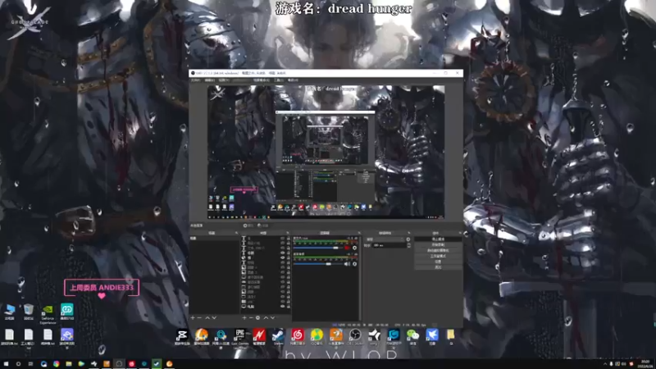Open the second mixer channel's gear settings
This screenshot has width=656, height=369.
pos(355,264)
